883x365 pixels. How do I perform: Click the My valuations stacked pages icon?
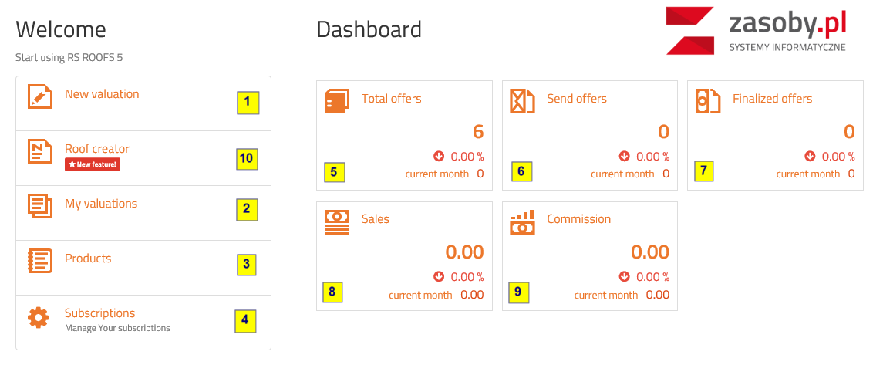point(39,205)
